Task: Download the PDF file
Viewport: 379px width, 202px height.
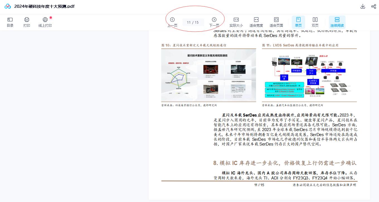Action: tap(363, 6)
